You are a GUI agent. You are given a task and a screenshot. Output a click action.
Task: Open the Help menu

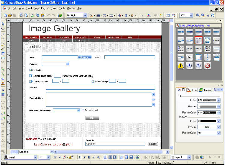tap(79, 8)
